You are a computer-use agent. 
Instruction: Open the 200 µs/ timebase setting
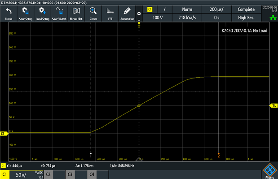click(x=216, y=9)
